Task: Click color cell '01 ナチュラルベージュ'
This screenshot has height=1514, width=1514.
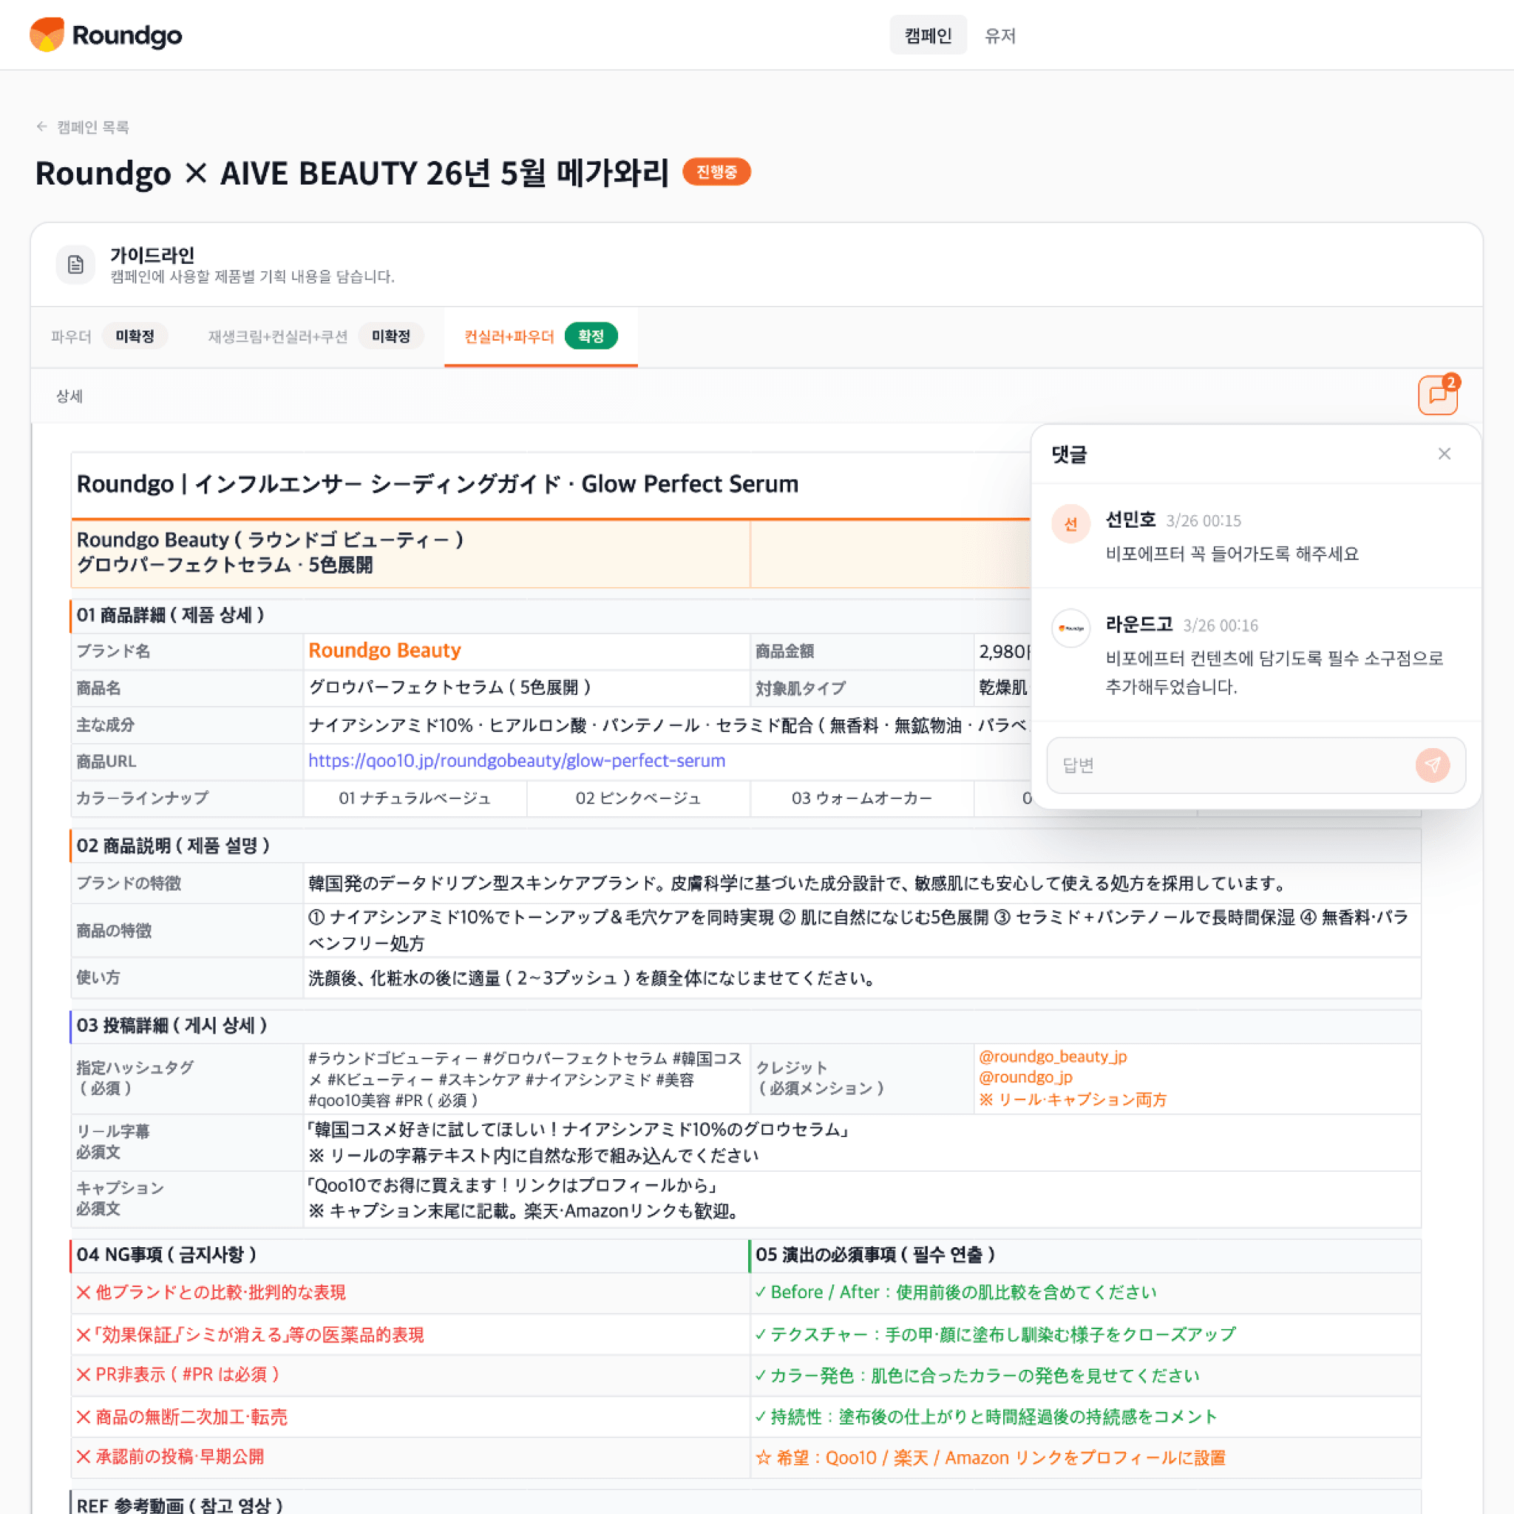Action: 415,798
